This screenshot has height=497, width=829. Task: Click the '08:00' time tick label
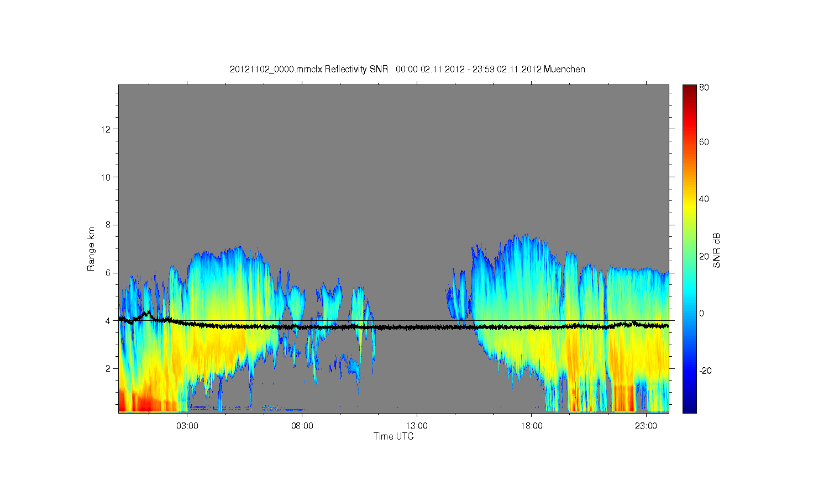click(x=302, y=426)
